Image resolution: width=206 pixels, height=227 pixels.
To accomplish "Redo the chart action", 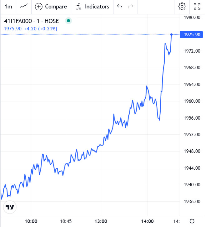I will click(131, 7).
